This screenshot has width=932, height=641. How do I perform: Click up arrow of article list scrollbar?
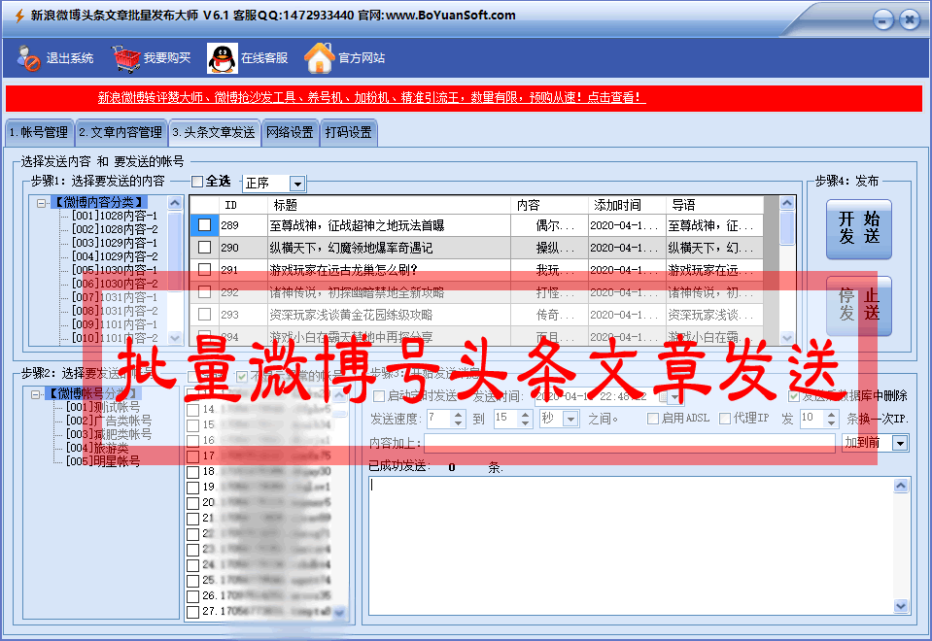tap(787, 203)
